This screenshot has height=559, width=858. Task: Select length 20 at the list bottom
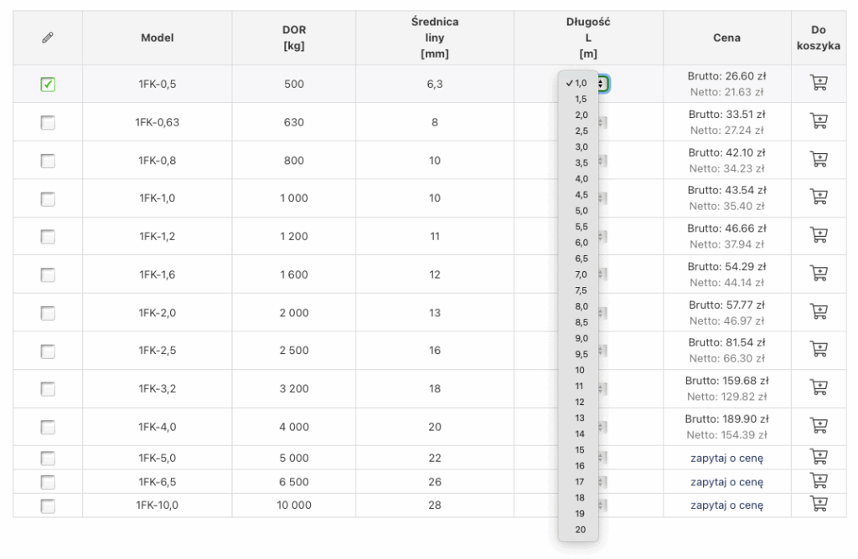point(580,530)
